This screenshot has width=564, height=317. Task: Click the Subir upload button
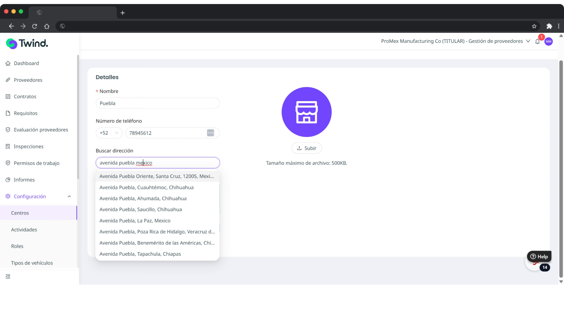tap(306, 148)
